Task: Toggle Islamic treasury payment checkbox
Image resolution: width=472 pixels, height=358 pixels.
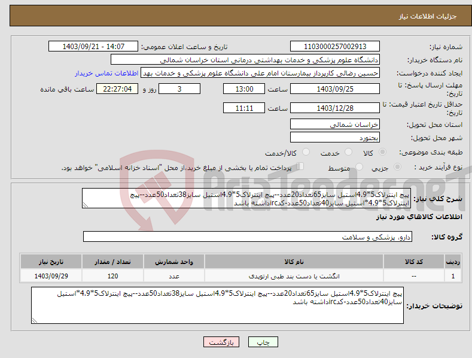Action: point(300,166)
